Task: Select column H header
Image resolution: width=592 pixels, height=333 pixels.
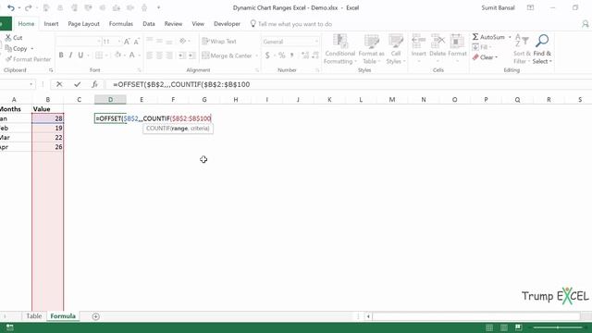Action: tap(236, 100)
